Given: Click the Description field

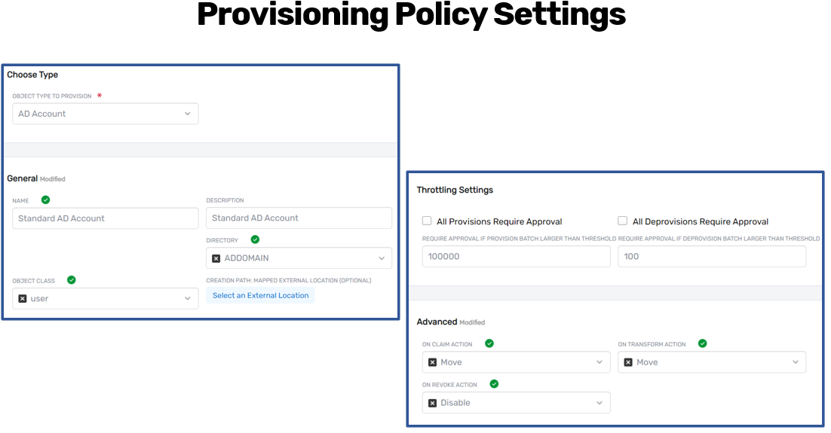Looking at the screenshot, I should 299,218.
